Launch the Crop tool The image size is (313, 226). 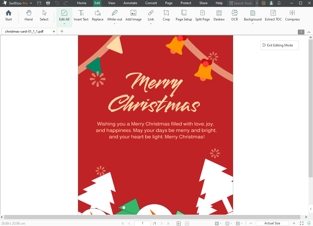tap(166, 15)
